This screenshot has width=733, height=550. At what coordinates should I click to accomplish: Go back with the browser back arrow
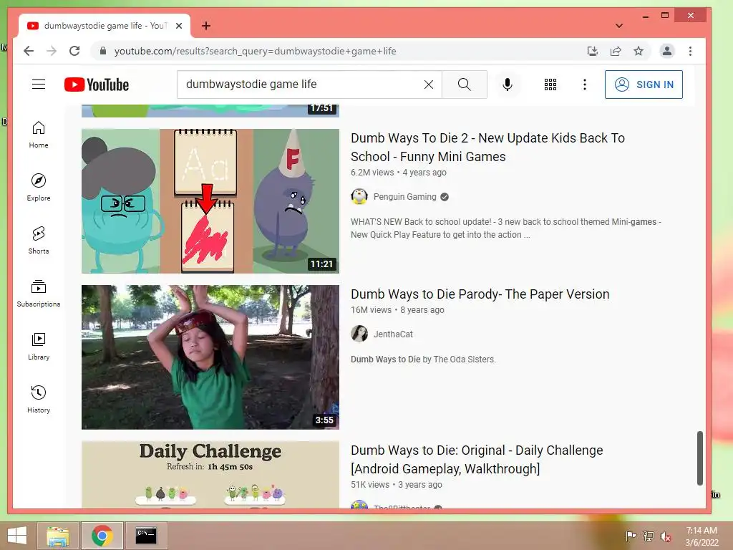(29, 51)
